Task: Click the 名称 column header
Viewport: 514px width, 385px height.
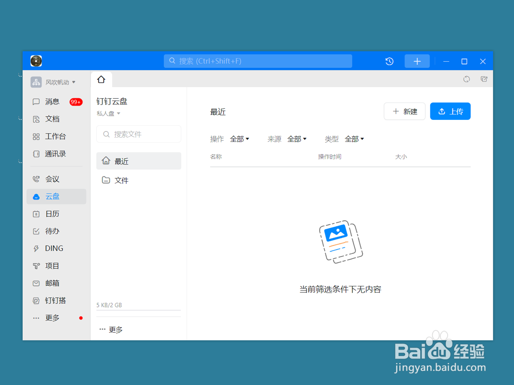Action: 216,157
